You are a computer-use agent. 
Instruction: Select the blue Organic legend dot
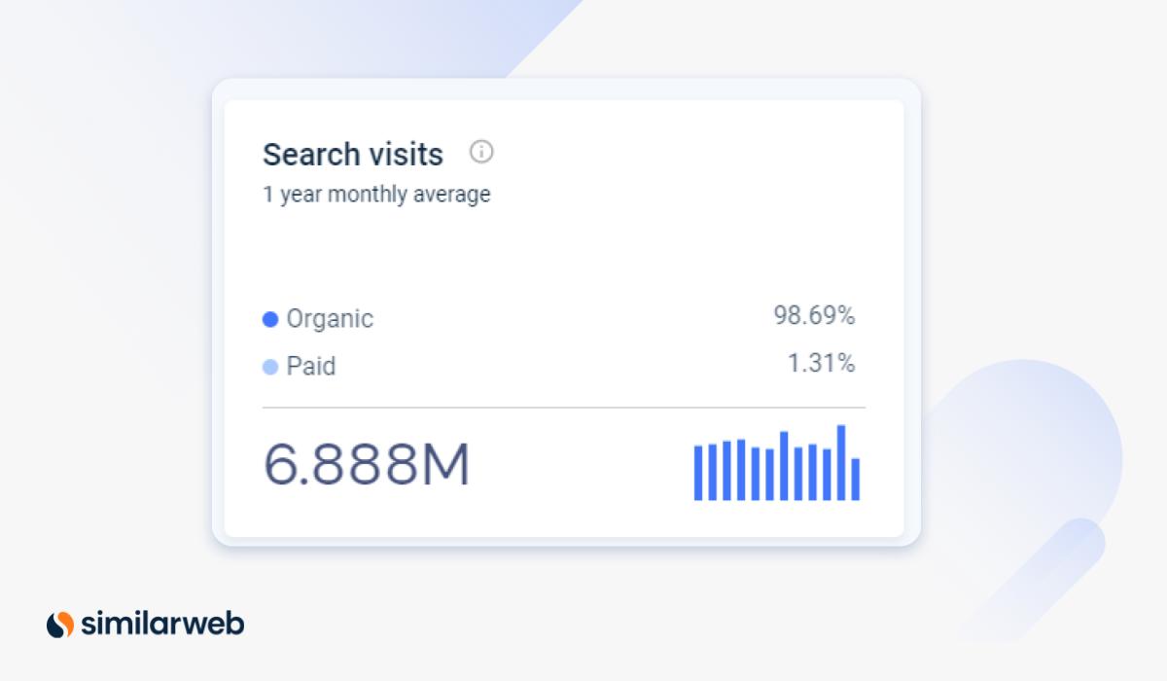click(270, 319)
